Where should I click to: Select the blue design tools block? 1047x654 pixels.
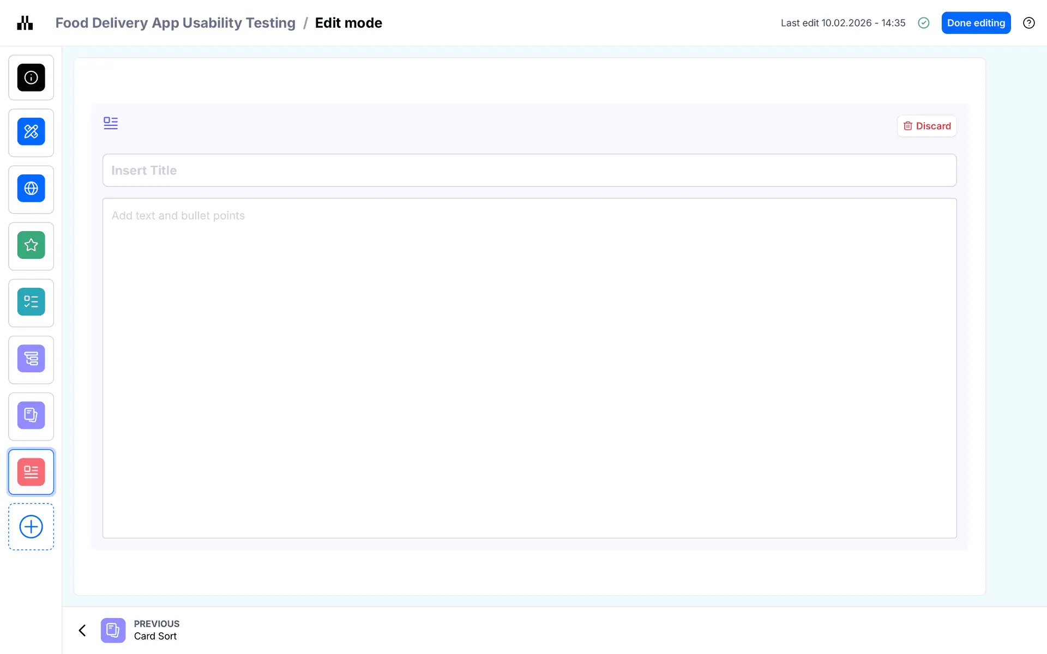(x=31, y=132)
